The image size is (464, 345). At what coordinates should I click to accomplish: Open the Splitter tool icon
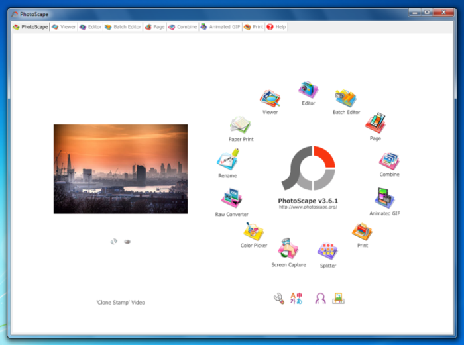point(328,251)
